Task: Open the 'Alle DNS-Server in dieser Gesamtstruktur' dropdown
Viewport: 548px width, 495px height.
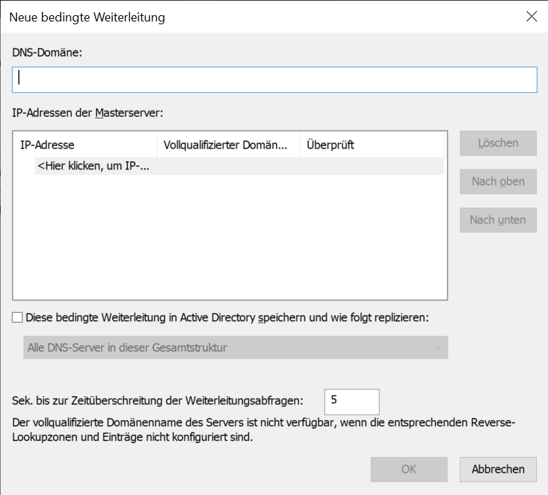Action: 235,348
